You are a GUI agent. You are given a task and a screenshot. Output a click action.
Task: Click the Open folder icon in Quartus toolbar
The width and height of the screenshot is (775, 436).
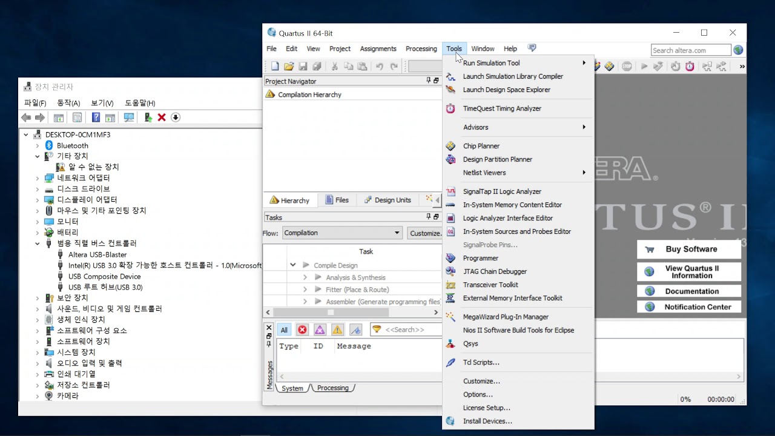pos(289,67)
